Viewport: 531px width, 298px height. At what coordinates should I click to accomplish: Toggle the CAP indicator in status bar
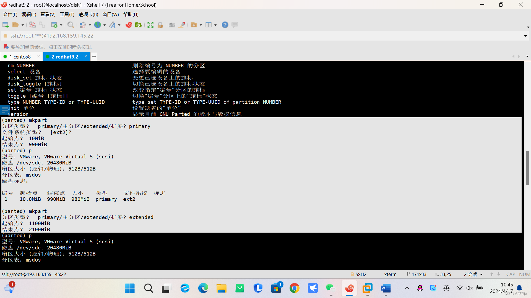pyautogui.click(x=511, y=274)
